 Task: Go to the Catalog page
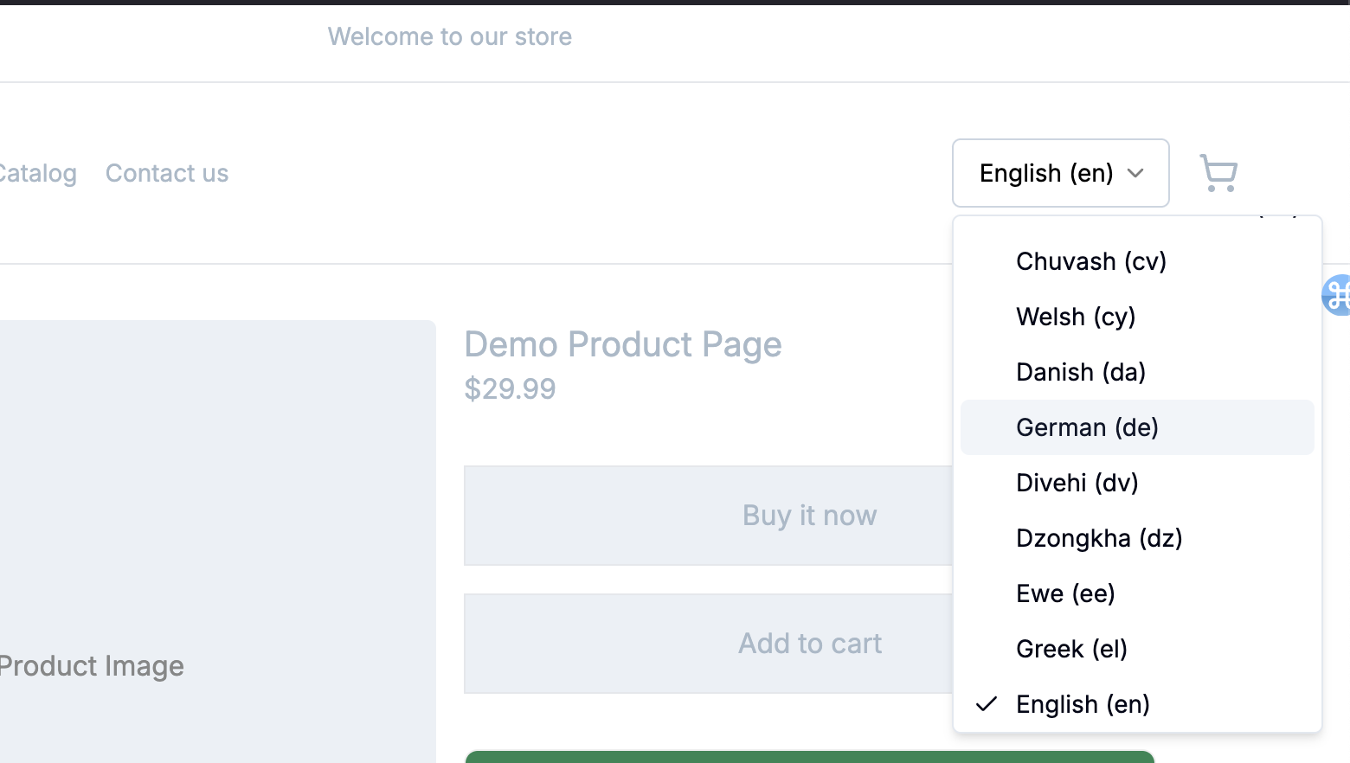[38, 173]
